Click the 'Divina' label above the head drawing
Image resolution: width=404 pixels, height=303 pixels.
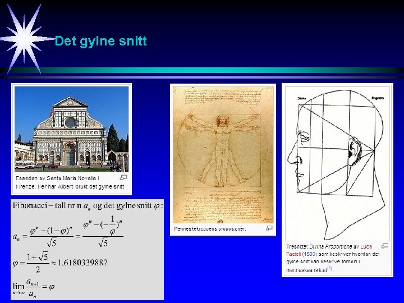302,98
